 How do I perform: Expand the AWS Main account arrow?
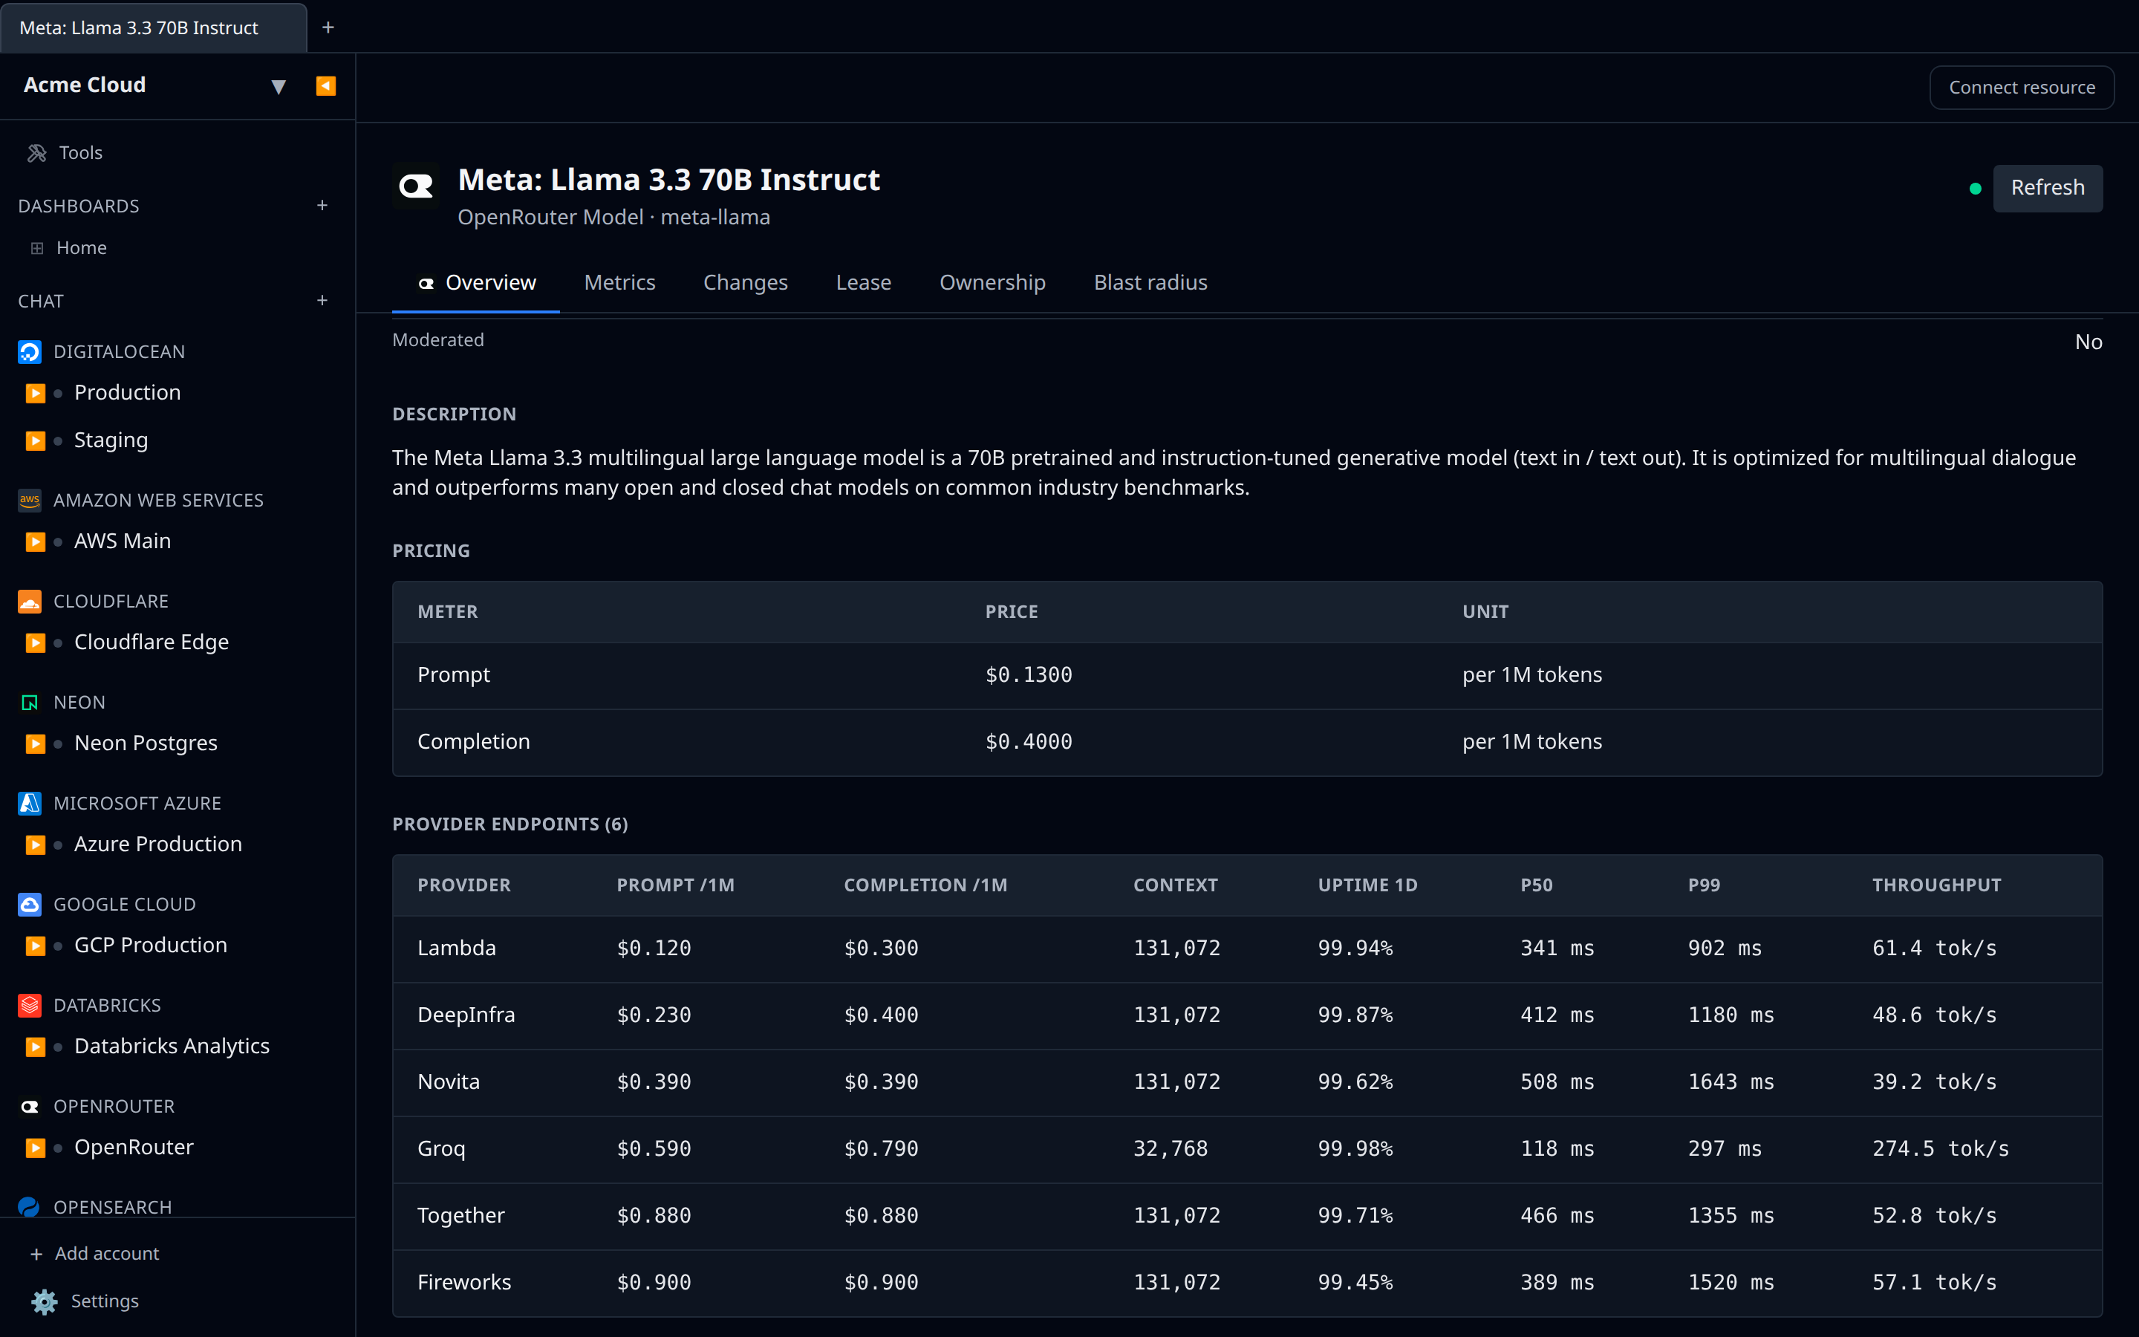click(x=36, y=541)
